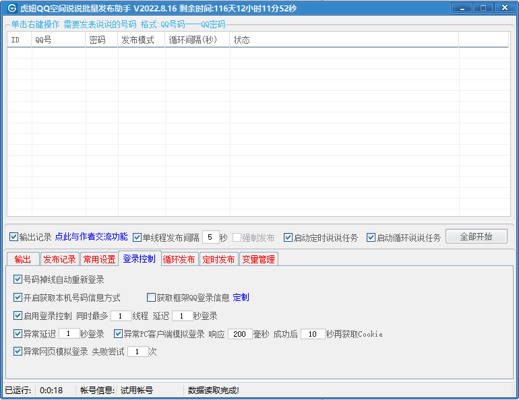Click the 数据读取完成! status message
The height and width of the screenshot is (400, 519).
(214, 391)
